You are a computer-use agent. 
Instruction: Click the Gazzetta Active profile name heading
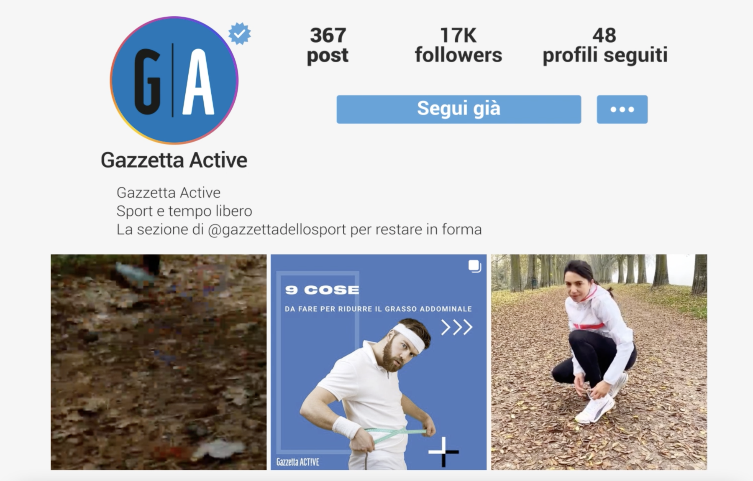(x=174, y=160)
